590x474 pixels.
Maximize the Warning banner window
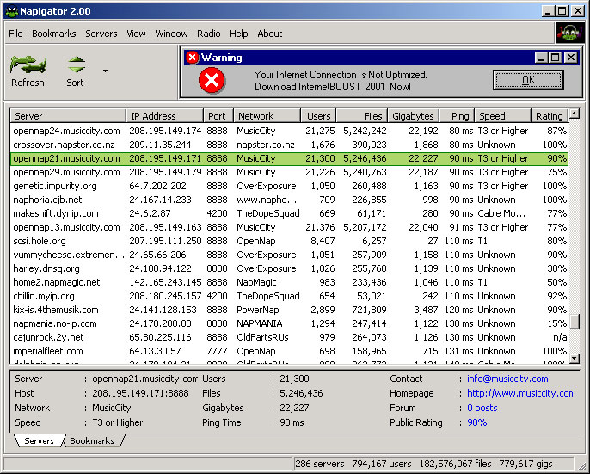555,58
